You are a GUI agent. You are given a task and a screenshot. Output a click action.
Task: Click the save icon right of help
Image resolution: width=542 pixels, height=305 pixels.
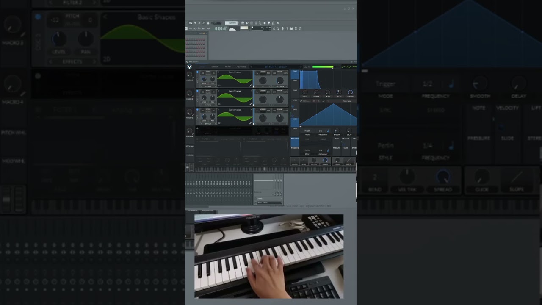(x=291, y=28)
